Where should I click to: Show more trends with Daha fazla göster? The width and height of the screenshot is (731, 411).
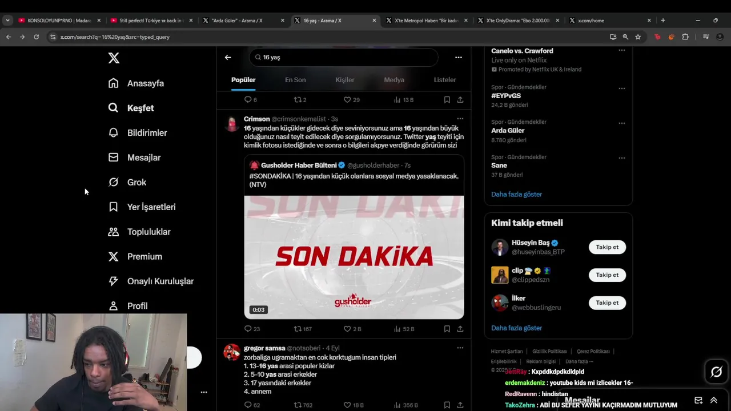(x=516, y=194)
